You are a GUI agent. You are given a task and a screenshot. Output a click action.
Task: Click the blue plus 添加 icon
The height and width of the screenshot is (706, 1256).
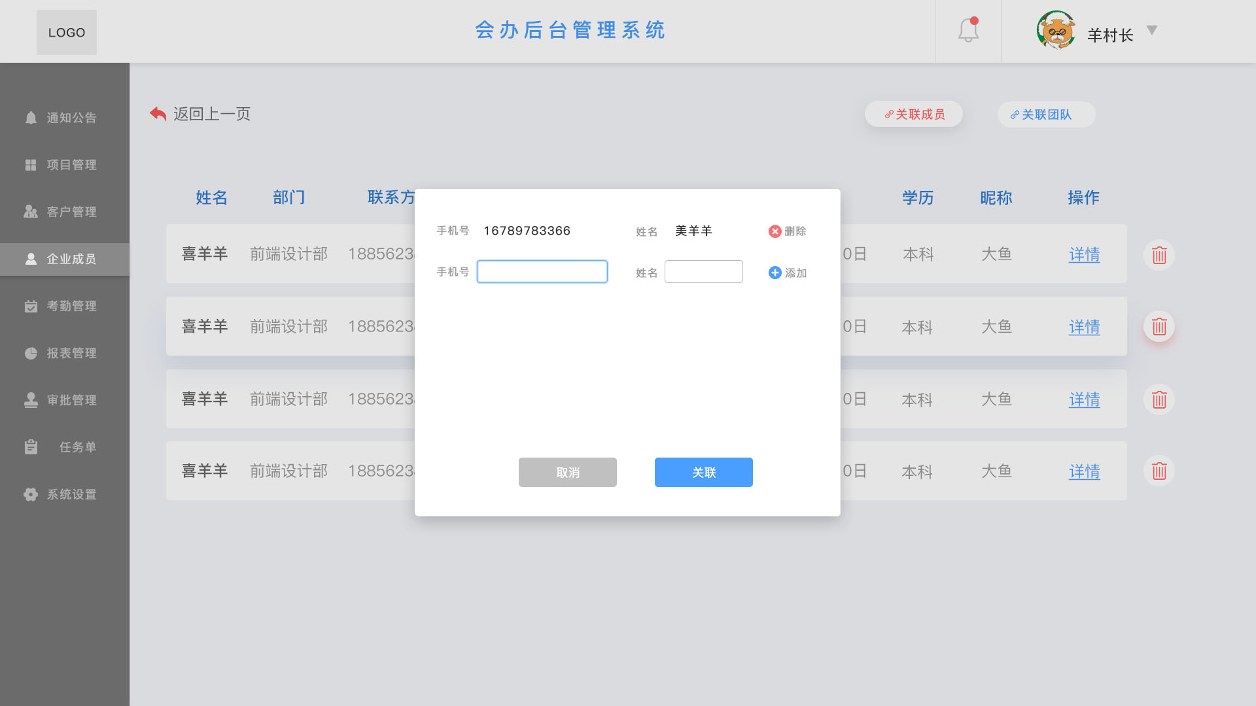point(775,273)
